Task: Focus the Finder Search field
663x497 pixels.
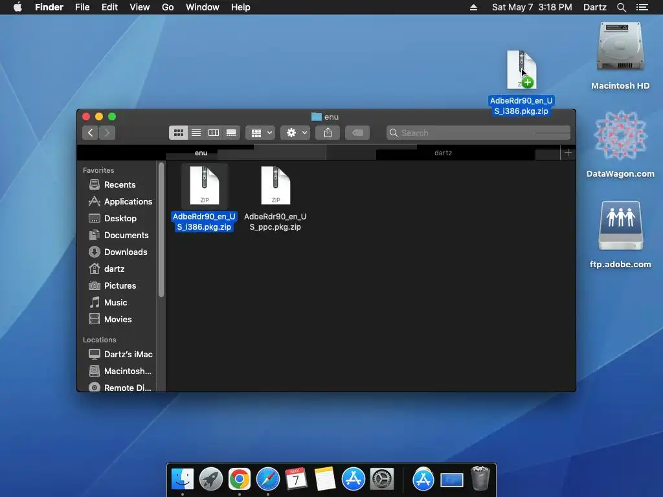Action: pyautogui.click(x=478, y=133)
